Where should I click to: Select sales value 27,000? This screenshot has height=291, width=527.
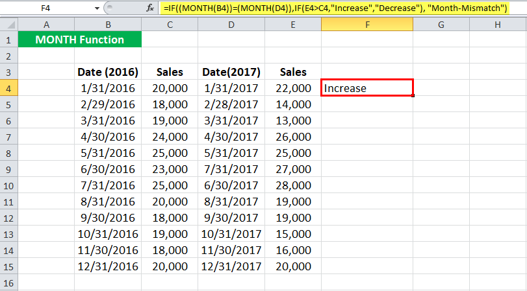(x=293, y=169)
